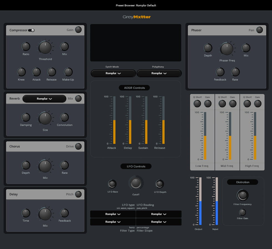Click the Reverb Convolution knob
Screen dimensions: 272x249
[64, 117]
